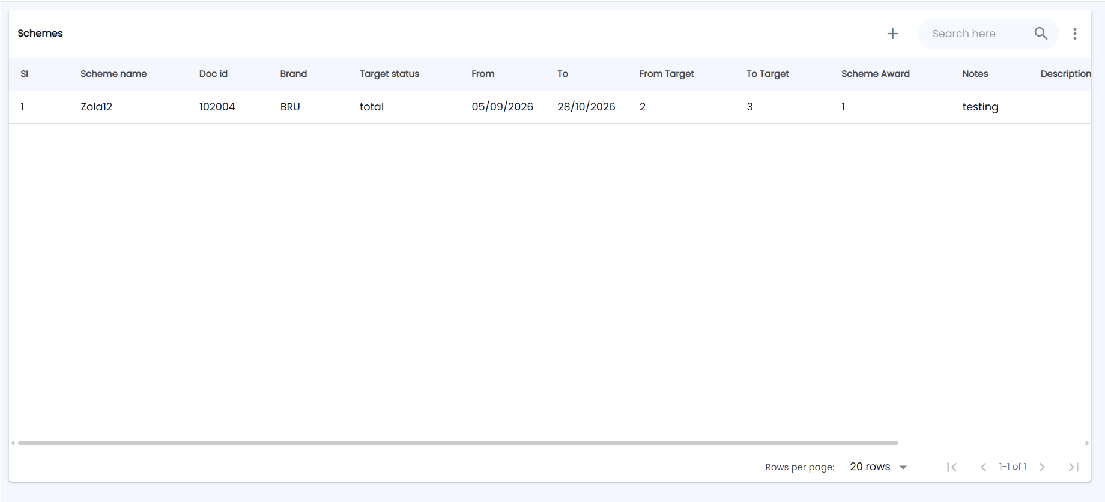Go to first page arrow
Image resolution: width=1105 pixels, height=502 pixels.
[x=952, y=467]
